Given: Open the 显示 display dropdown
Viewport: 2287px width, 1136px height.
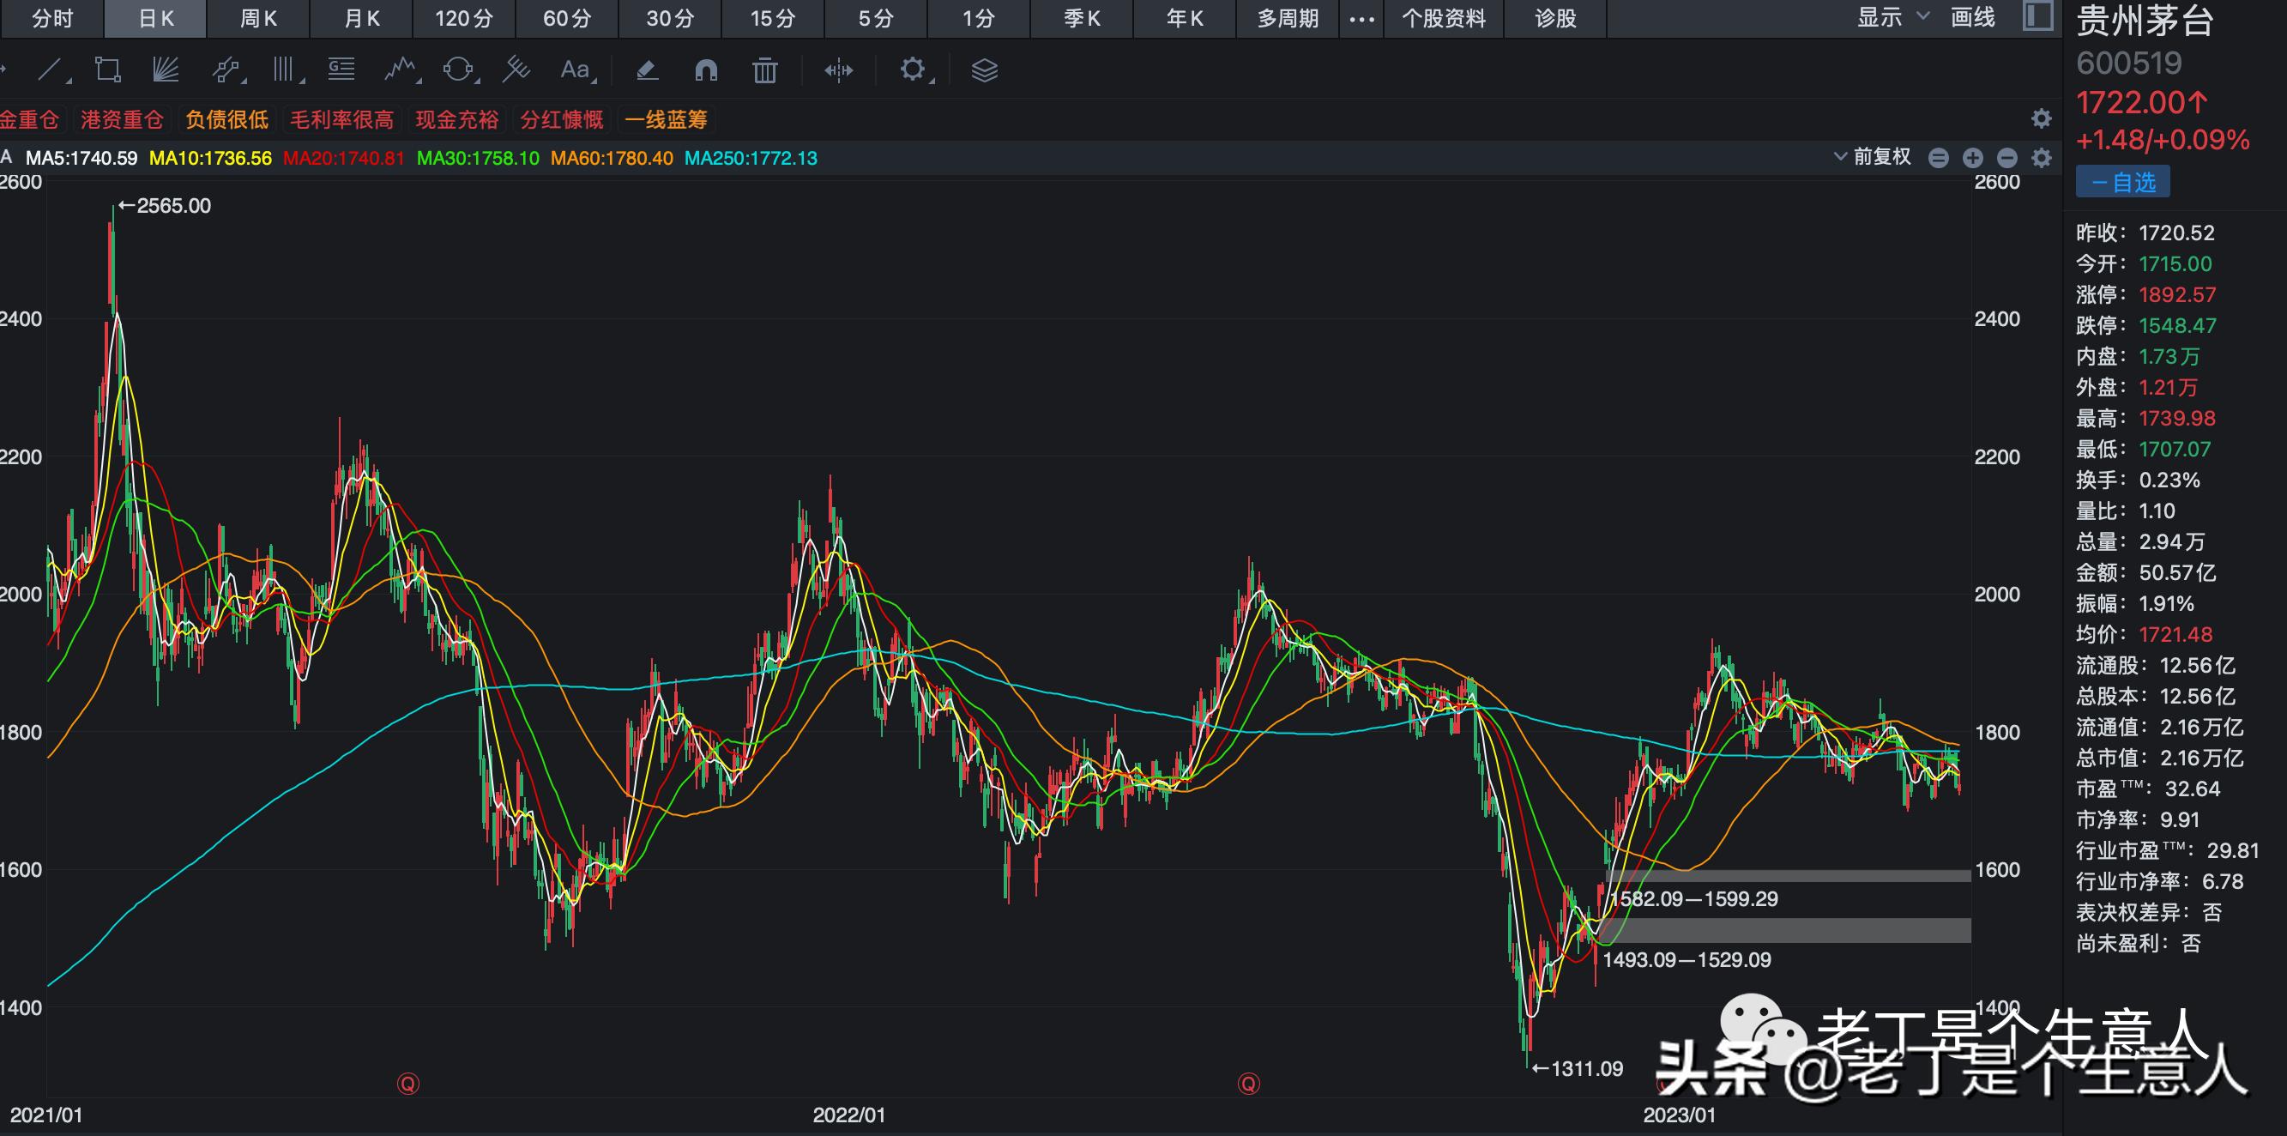Looking at the screenshot, I should pyautogui.click(x=1880, y=18).
